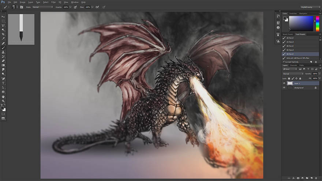Screen dimensions: 322x181
Task: Switch to the Swatches tab
Action: (x=293, y=14)
